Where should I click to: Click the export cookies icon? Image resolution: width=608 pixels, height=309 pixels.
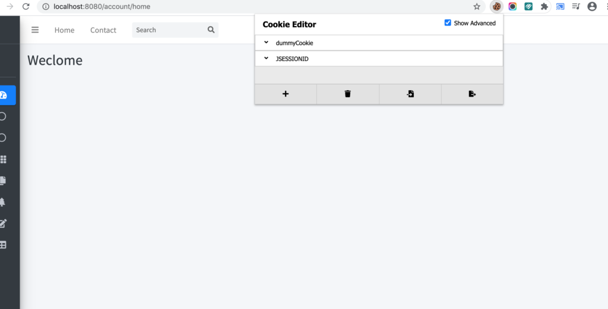[x=472, y=94]
